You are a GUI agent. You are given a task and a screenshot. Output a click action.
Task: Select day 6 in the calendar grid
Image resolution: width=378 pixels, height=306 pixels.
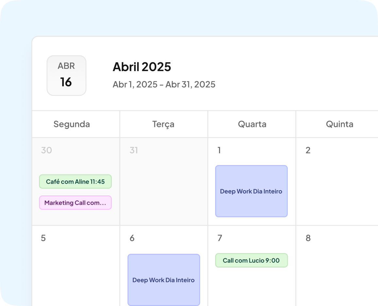pyautogui.click(x=131, y=238)
